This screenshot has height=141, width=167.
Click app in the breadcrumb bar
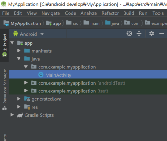pos(57,24)
